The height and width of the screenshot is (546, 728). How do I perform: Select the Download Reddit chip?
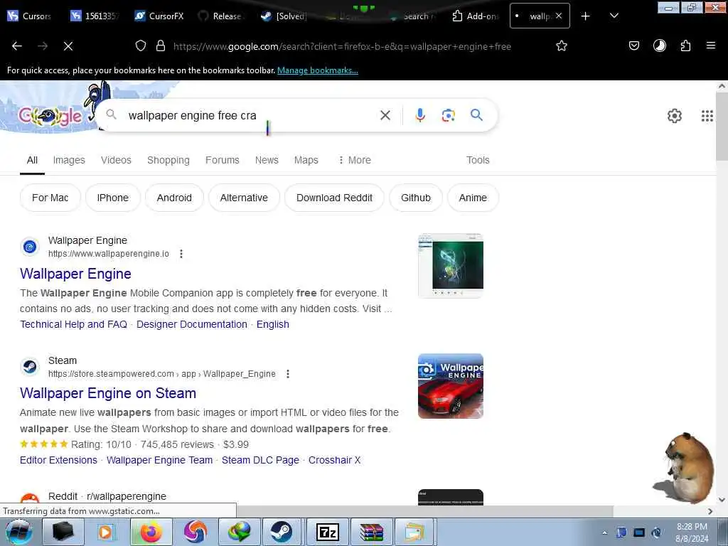point(334,198)
